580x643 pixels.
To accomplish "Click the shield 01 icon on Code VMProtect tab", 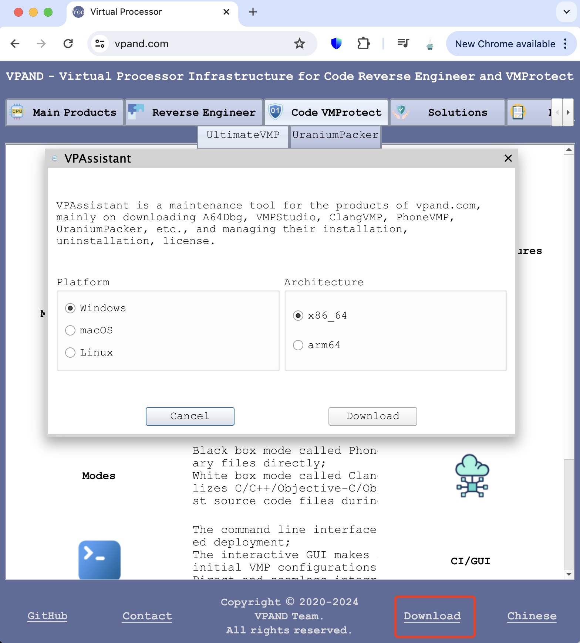I will 275,112.
